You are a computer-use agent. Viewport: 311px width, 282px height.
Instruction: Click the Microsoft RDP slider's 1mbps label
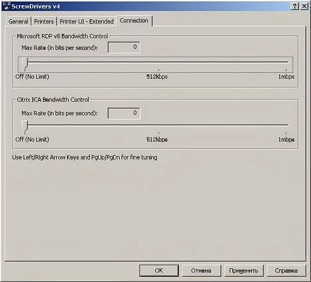tap(286, 76)
